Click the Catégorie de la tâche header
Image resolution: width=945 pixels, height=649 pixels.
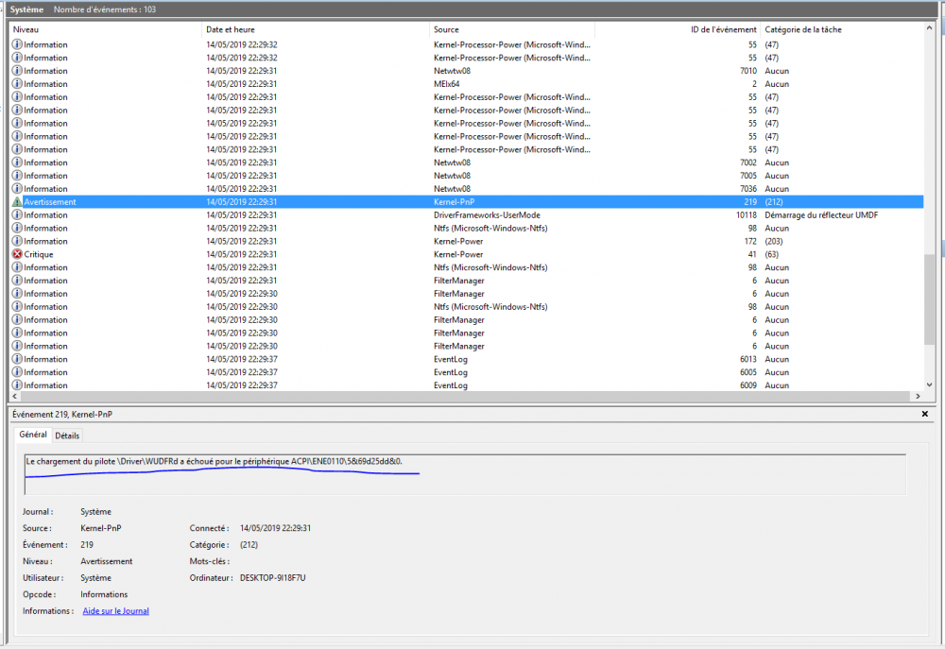(x=802, y=29)
